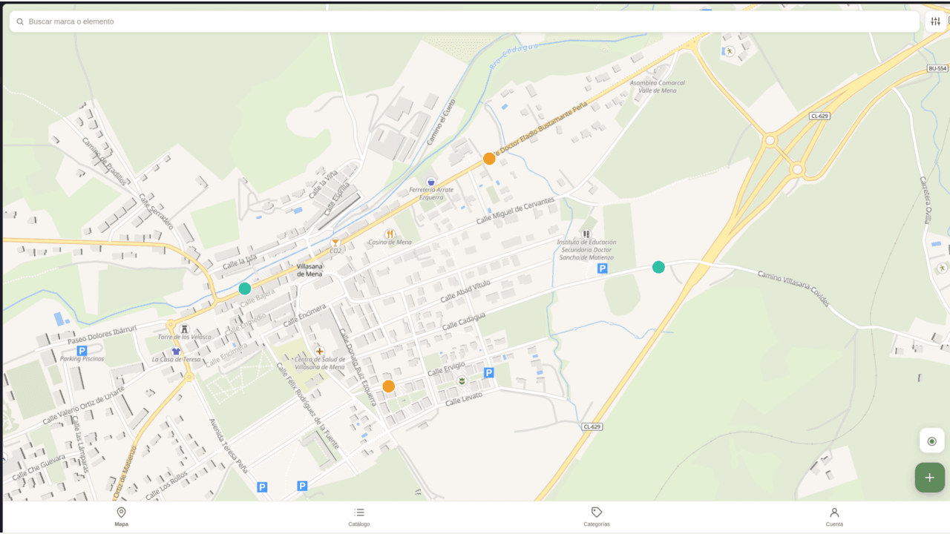Viewport: 950px width, 534px height.
Task: Click the Torre de los Velasco icon
Action: [x=185, y=329]
